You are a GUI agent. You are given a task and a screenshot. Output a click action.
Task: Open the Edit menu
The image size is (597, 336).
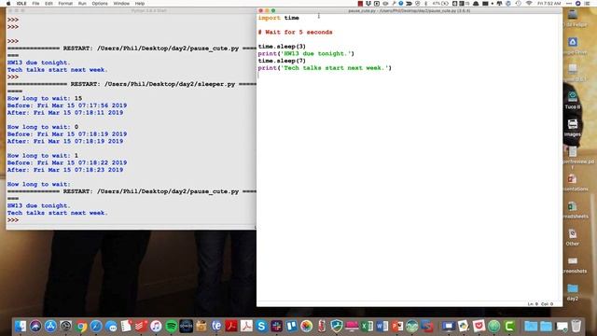(x=49, y=4)
